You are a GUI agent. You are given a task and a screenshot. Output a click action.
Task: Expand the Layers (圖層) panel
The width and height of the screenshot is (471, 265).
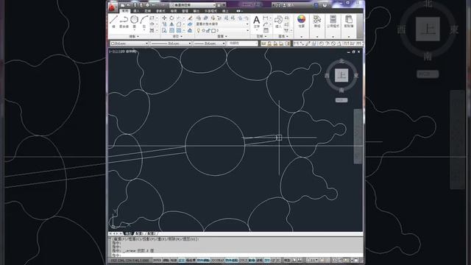[222, 36]
